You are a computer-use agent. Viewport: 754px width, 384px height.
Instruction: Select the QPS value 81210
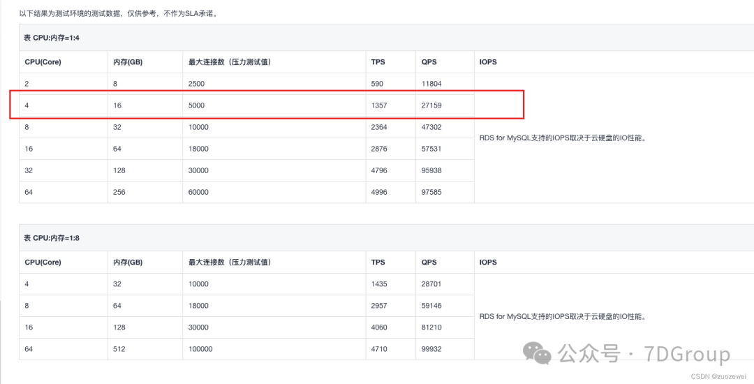pyautogui.click(x=431, y=327)
